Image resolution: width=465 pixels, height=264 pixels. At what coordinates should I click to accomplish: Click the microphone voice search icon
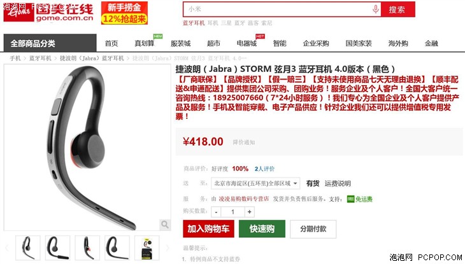[x=375, y=9]
